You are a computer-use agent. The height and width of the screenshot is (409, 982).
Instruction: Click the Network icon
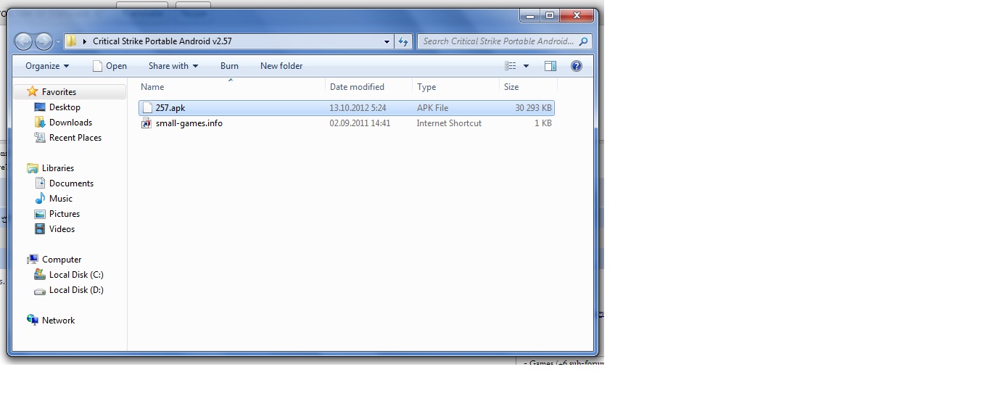[32, 321]
